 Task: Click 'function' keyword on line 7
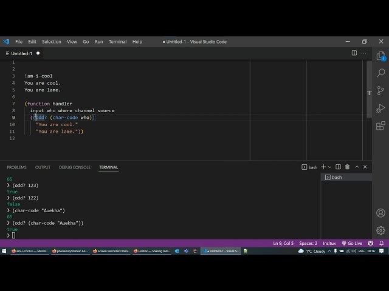tap(38, 104)
